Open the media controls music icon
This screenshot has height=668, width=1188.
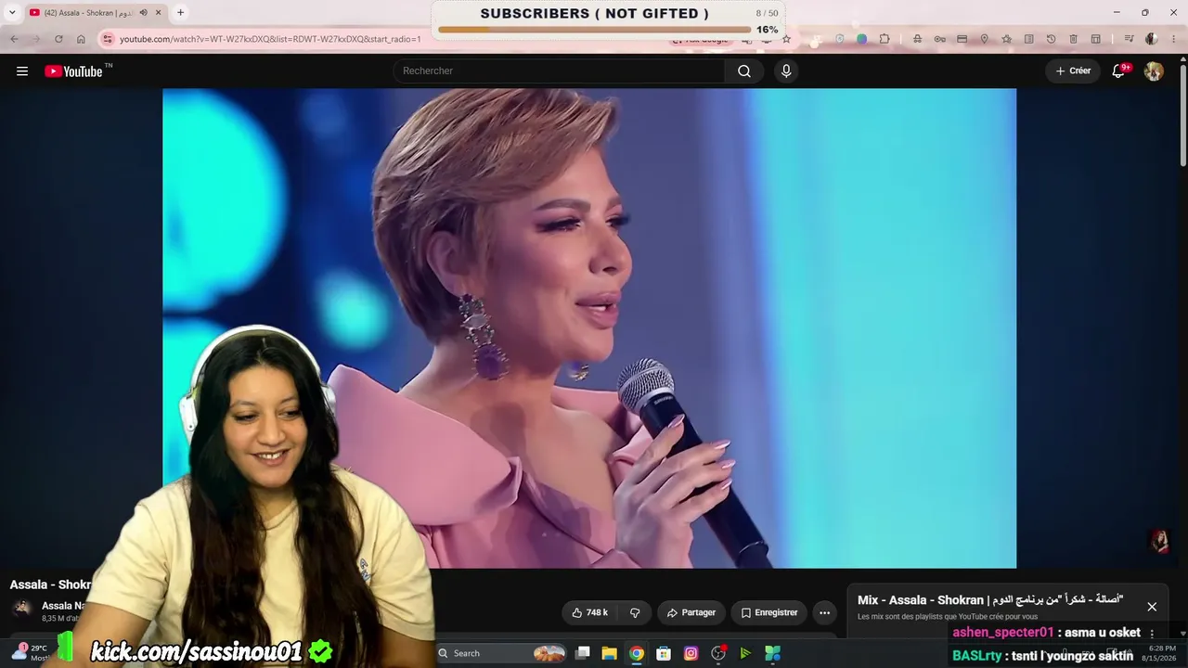(x=1129, y=39)
